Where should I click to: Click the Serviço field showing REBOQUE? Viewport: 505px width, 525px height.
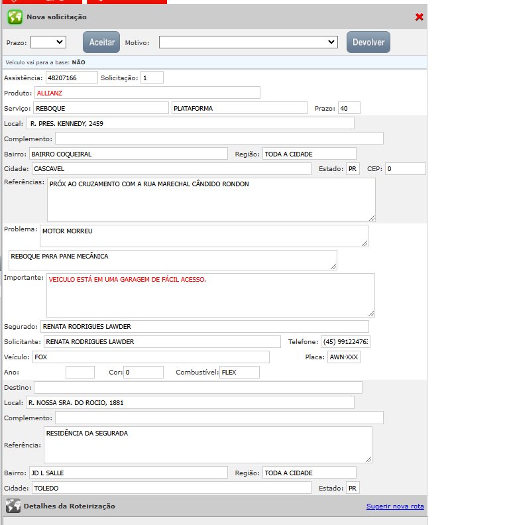[101, 108]
